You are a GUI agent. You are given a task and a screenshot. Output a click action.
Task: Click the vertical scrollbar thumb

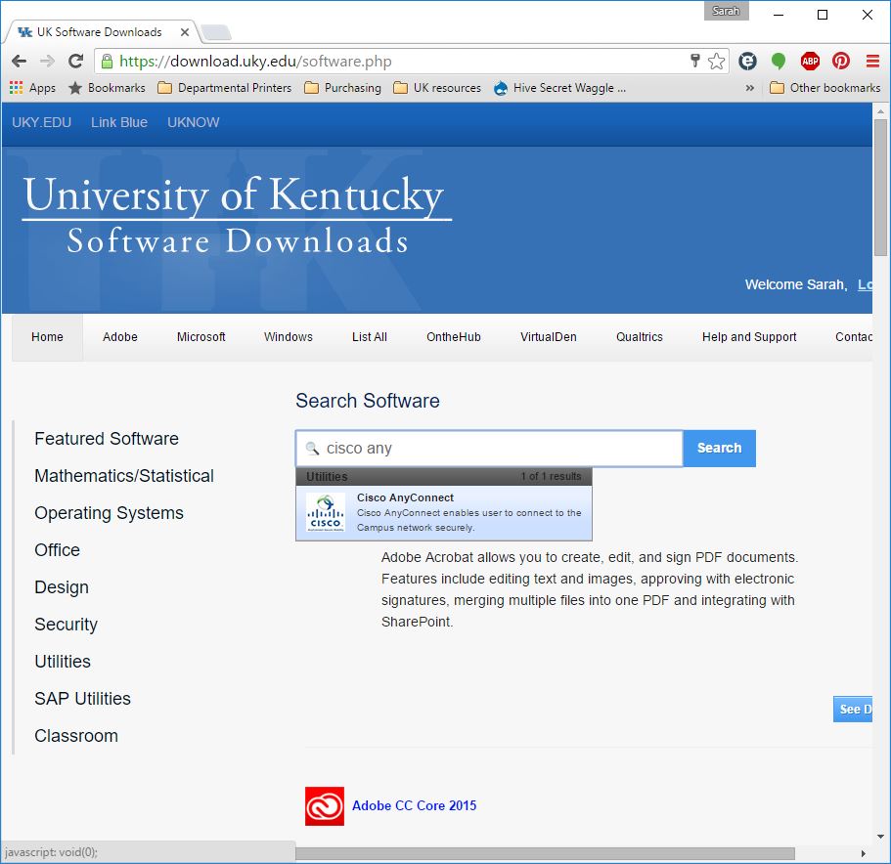point(880,188)
